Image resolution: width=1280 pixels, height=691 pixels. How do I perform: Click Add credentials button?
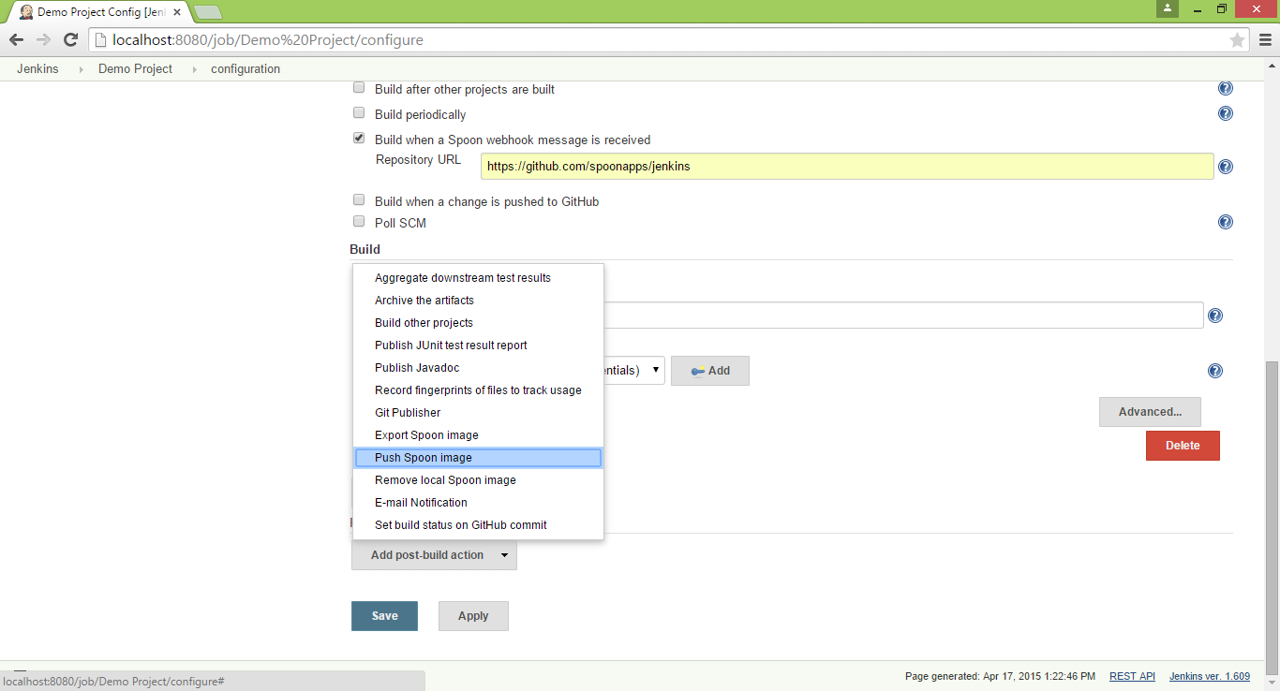tap(710, 371)
